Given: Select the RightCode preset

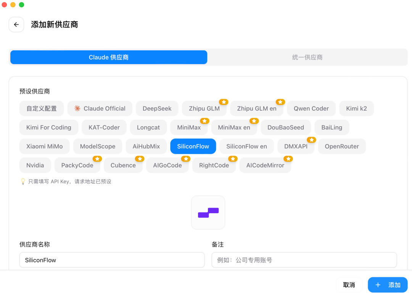Looking at the screenshot, I should [x=214, y=165].
